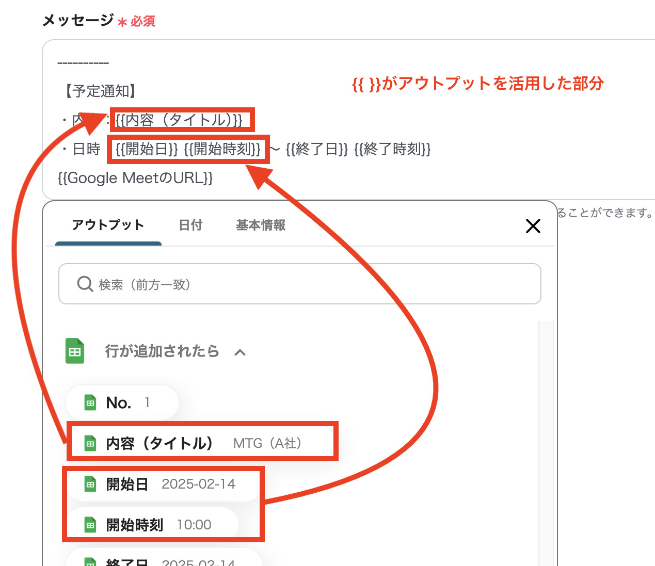Viewport: 655px width, 566px height.
Task: Click the sheet icon on No. chip
Action: coord(90,403)
